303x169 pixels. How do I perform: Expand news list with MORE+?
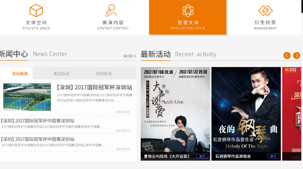pyautogui.click(x=130, y=56)
